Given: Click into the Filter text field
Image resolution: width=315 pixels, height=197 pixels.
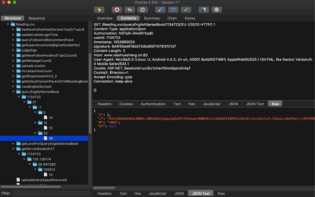Looking at the screenshot, I should 51,193.
